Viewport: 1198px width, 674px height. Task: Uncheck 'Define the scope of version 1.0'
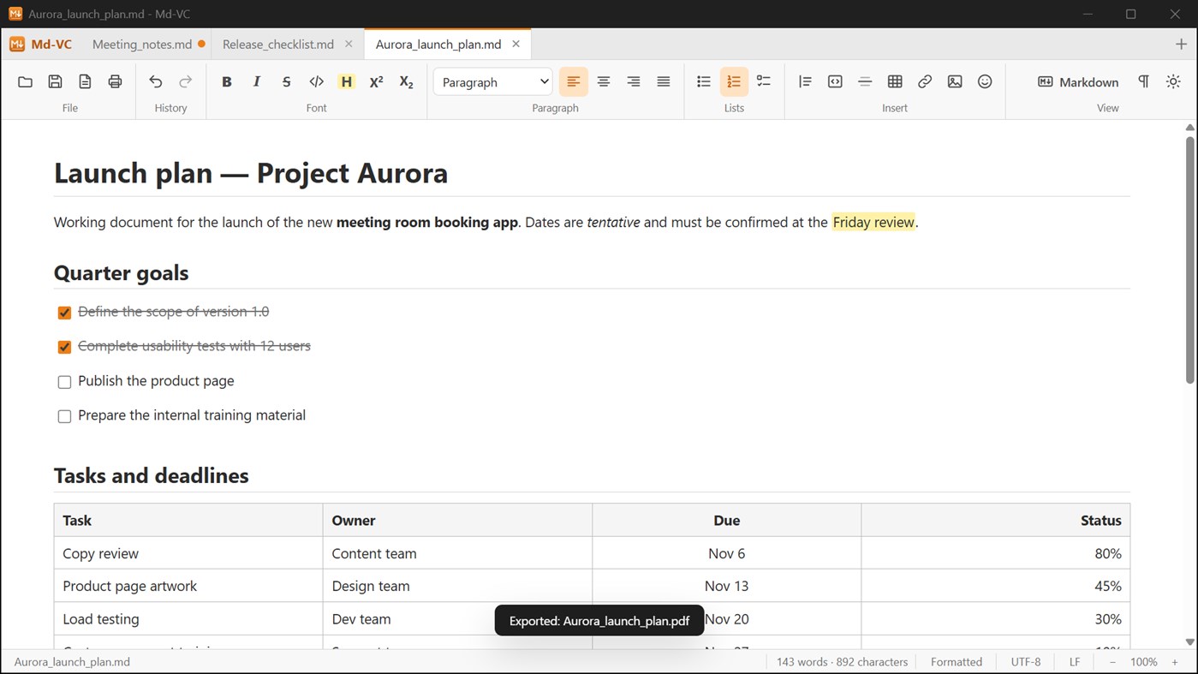tap(64, 313)
